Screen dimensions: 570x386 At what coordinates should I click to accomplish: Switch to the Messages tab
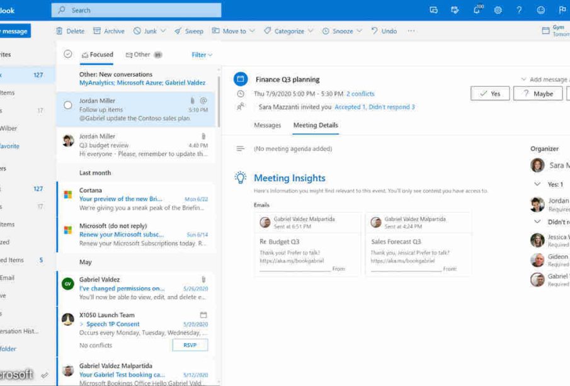[x=267, y=125]
